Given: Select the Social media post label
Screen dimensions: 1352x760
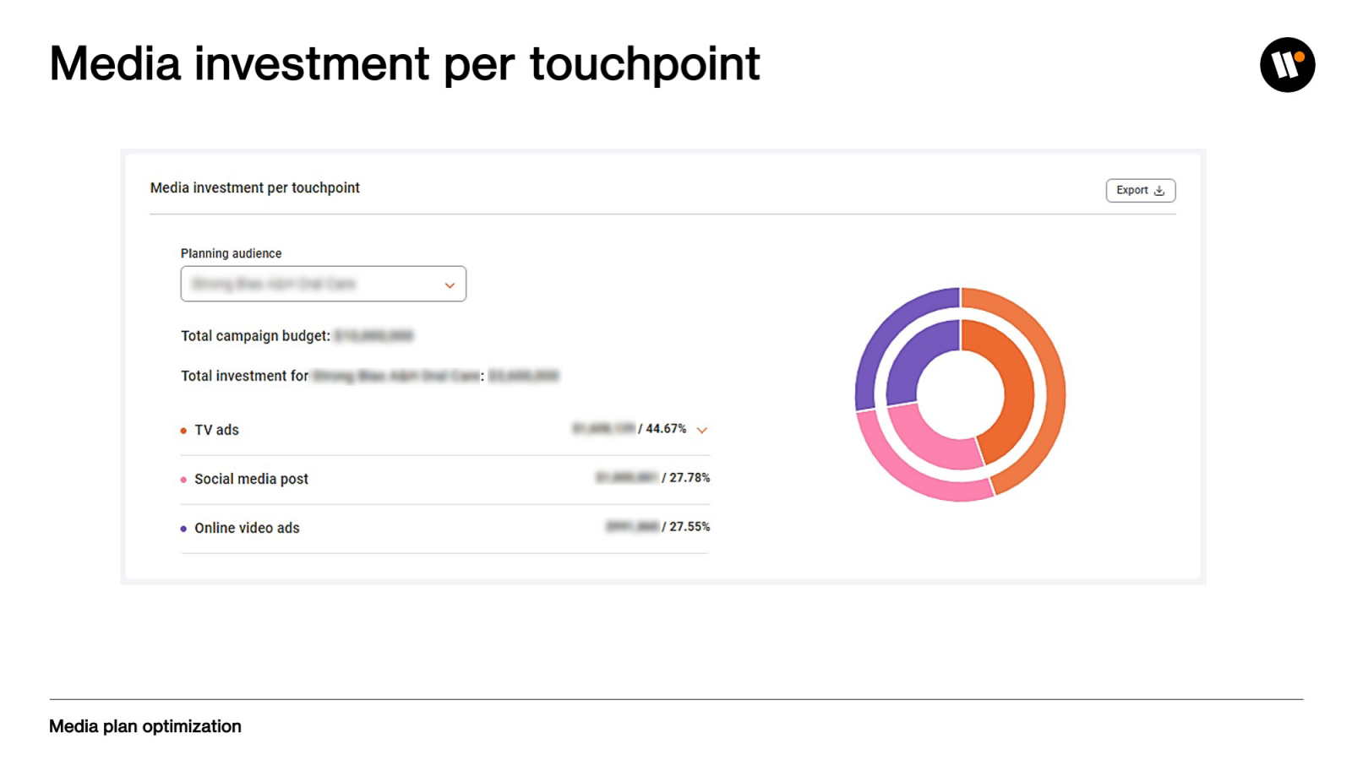Looking at the screenshot, I should pos(251,480).
